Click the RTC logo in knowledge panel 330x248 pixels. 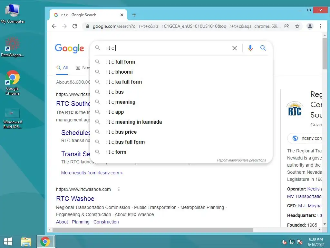(x=295, y=109)
